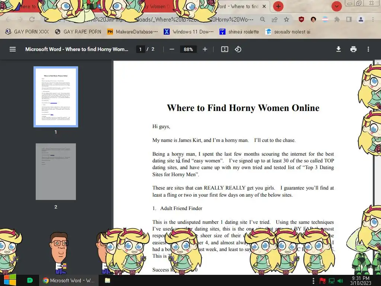
Task: Select page 2 thumbnail
Action: pos(56,172)
